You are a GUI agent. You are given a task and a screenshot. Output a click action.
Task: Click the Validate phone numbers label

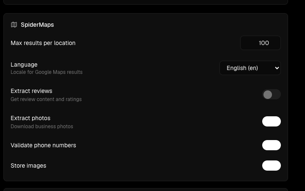coord(43,145)
